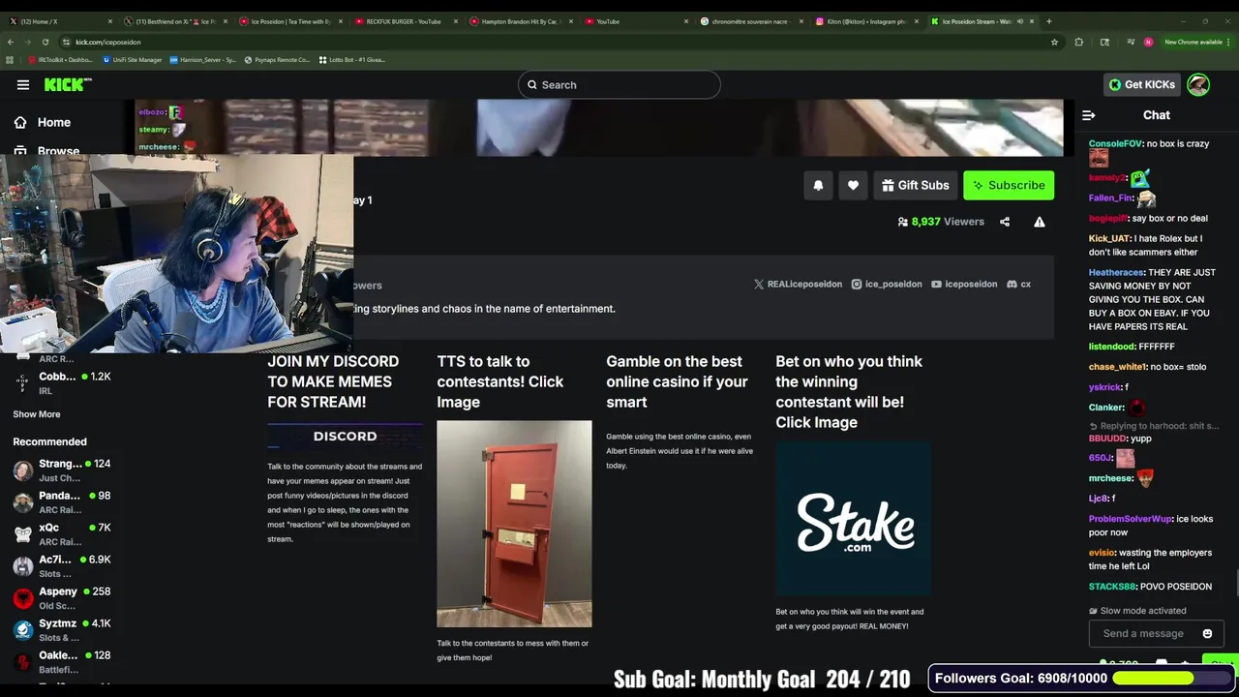Open a new browser tab

(x=1049, y=21)
